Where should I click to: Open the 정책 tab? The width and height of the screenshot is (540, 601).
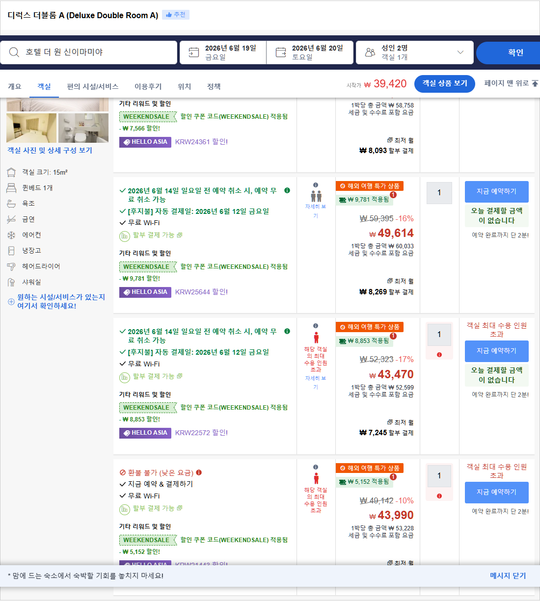214,86
